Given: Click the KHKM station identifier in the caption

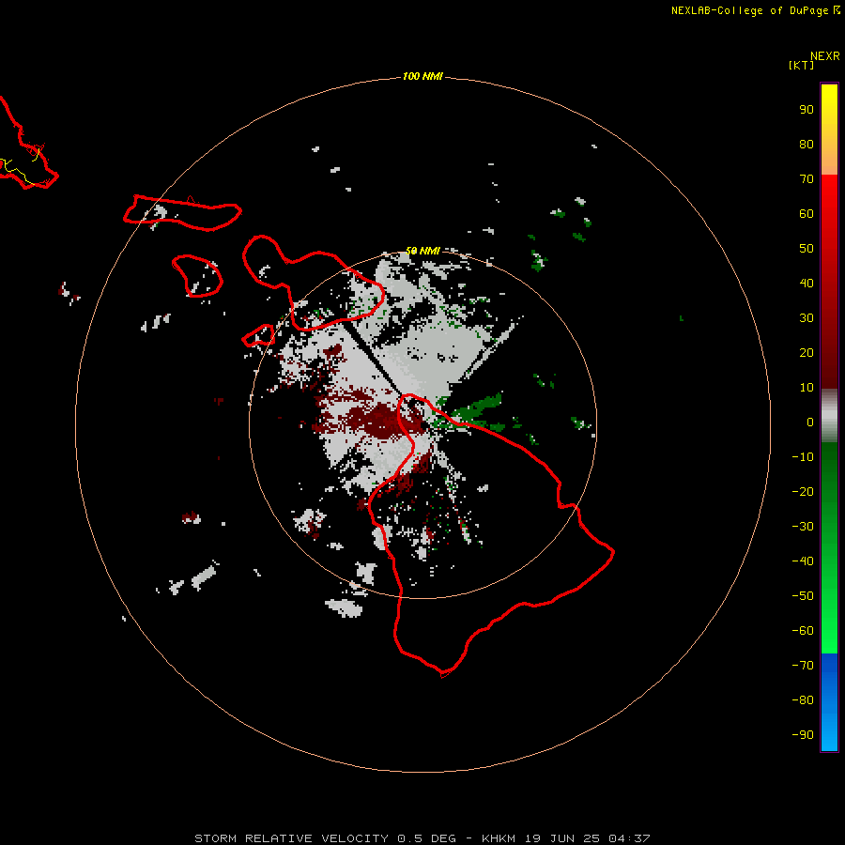Looking at the screenshot, I should click(499, 838).
